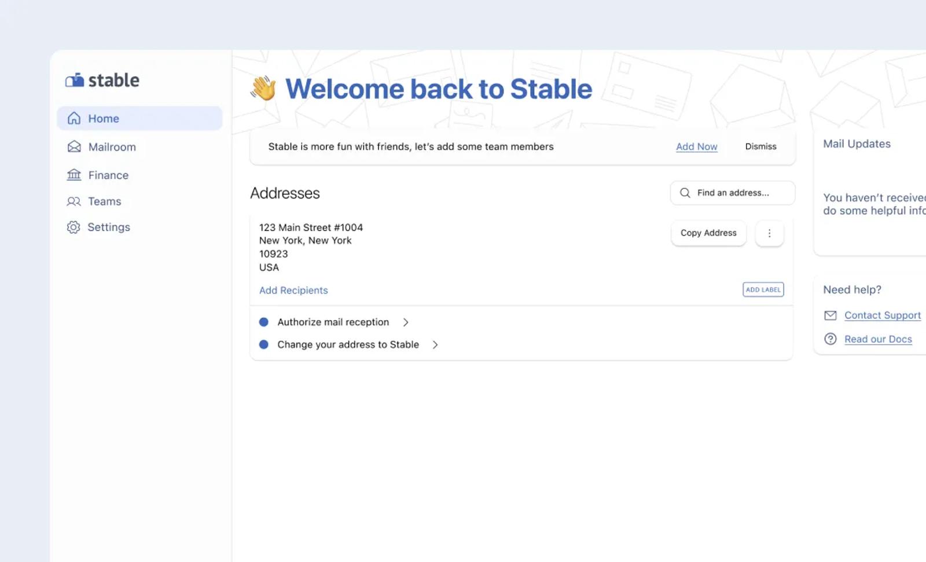Expand Authorize mail reception chevron
The image size is (926, 562).
[406, 322]
